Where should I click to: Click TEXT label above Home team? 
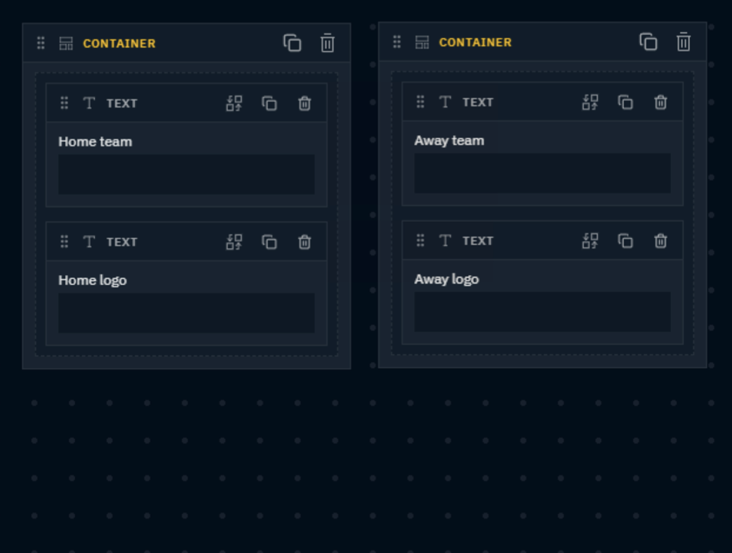(x=122, y=104)
